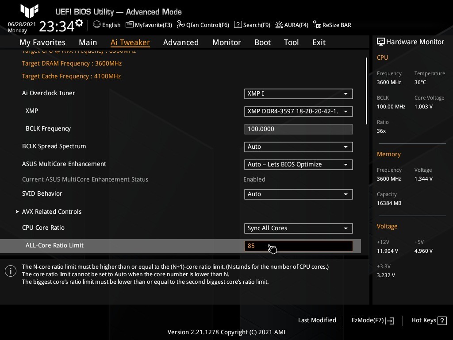Open the CPU Core Ratio dropdown
The height and width of the screenshot is (340, 453).
298,228
